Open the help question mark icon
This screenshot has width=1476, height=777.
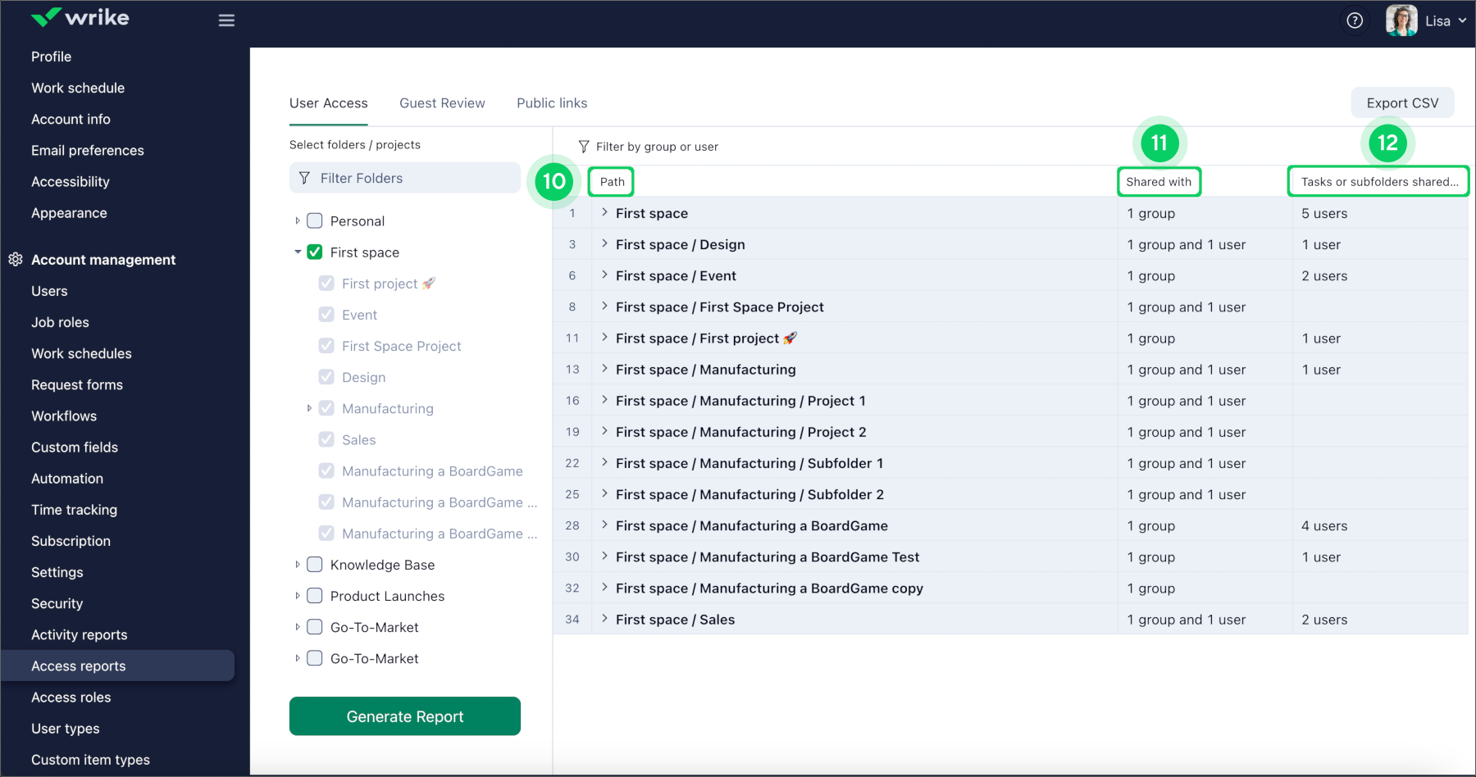(x=1355, y=20)
